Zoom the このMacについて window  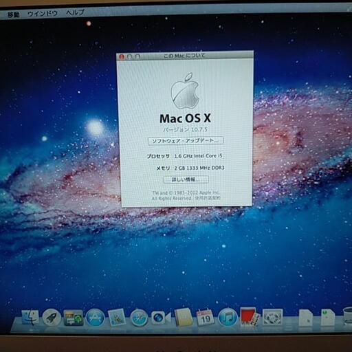point(137,56)
